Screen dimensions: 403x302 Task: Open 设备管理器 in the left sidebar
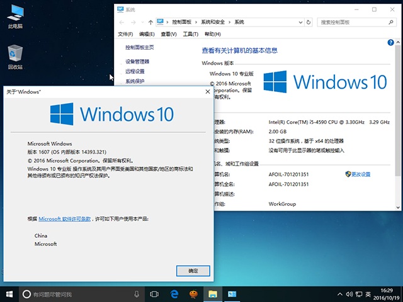click(x=137, y=62)
